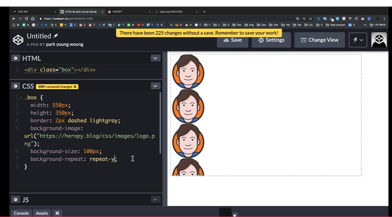
Task: Show more bookmarks with the double chevron
Action: click(365, 25)
